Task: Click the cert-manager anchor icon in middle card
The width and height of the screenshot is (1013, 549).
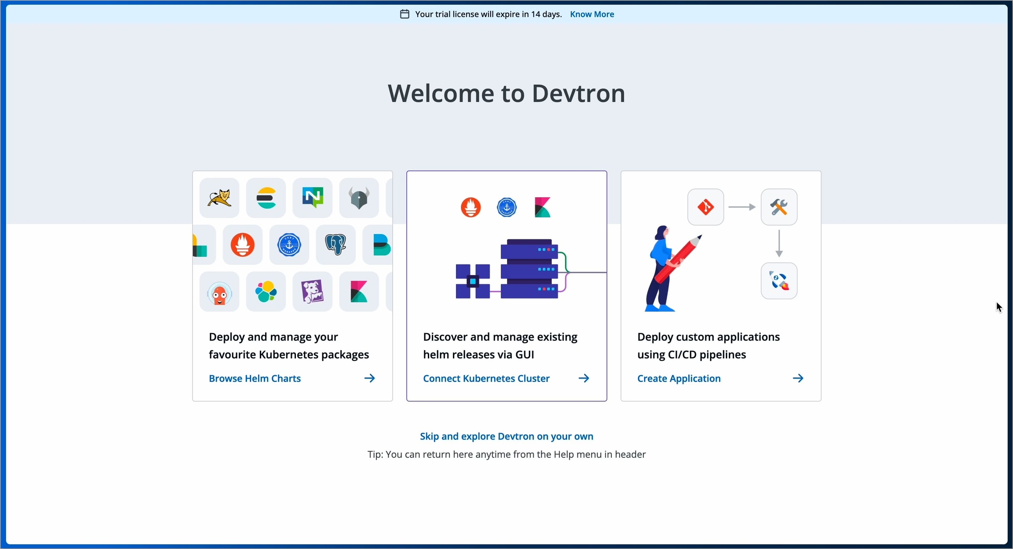Action: click(507, 207)
